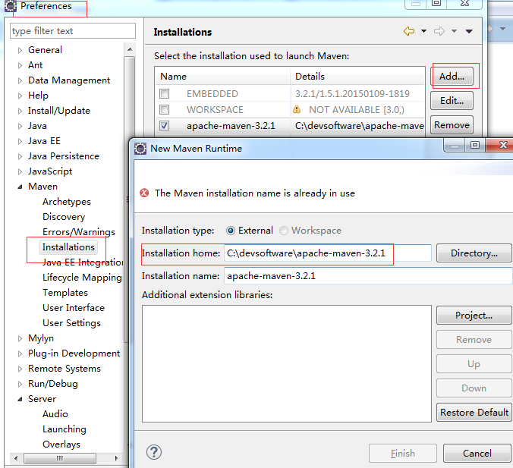Toggle the WORKSPACE installation checkbox
Viewport: 513px width, 468px height.
click(x=164, y=109)
